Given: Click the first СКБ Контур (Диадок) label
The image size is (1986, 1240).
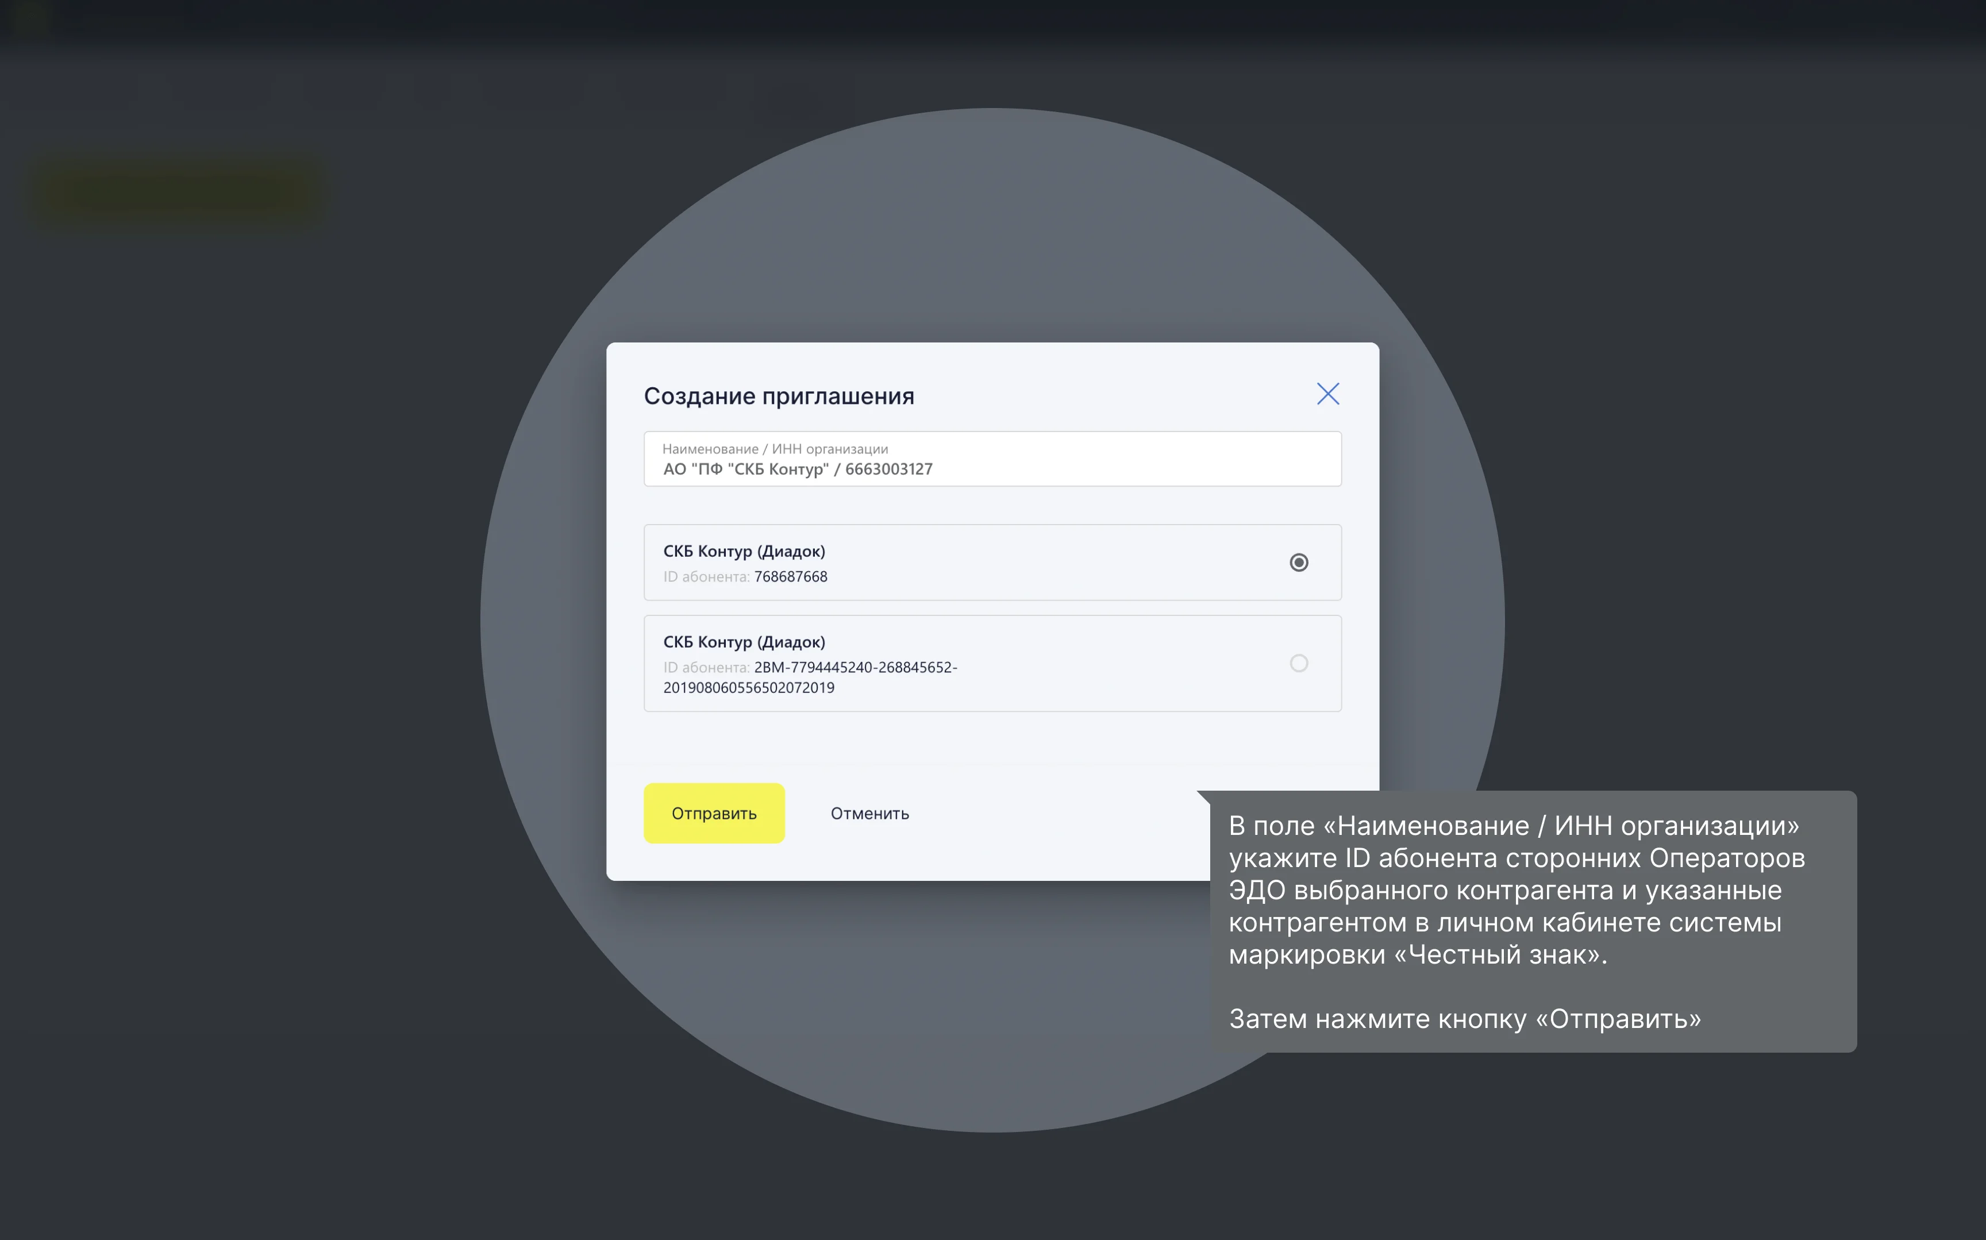Looking at the screenshot, I should pos(744,551).
